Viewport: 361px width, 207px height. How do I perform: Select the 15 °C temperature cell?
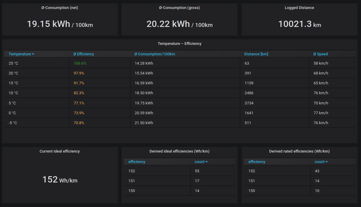pyautogui.click(x=37, y=83)
